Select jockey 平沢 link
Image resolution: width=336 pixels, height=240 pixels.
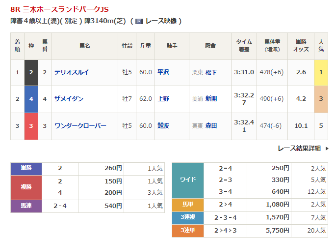tap(163, 72)
